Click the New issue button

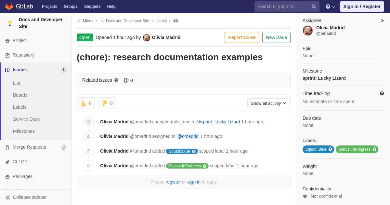[276, 37]
